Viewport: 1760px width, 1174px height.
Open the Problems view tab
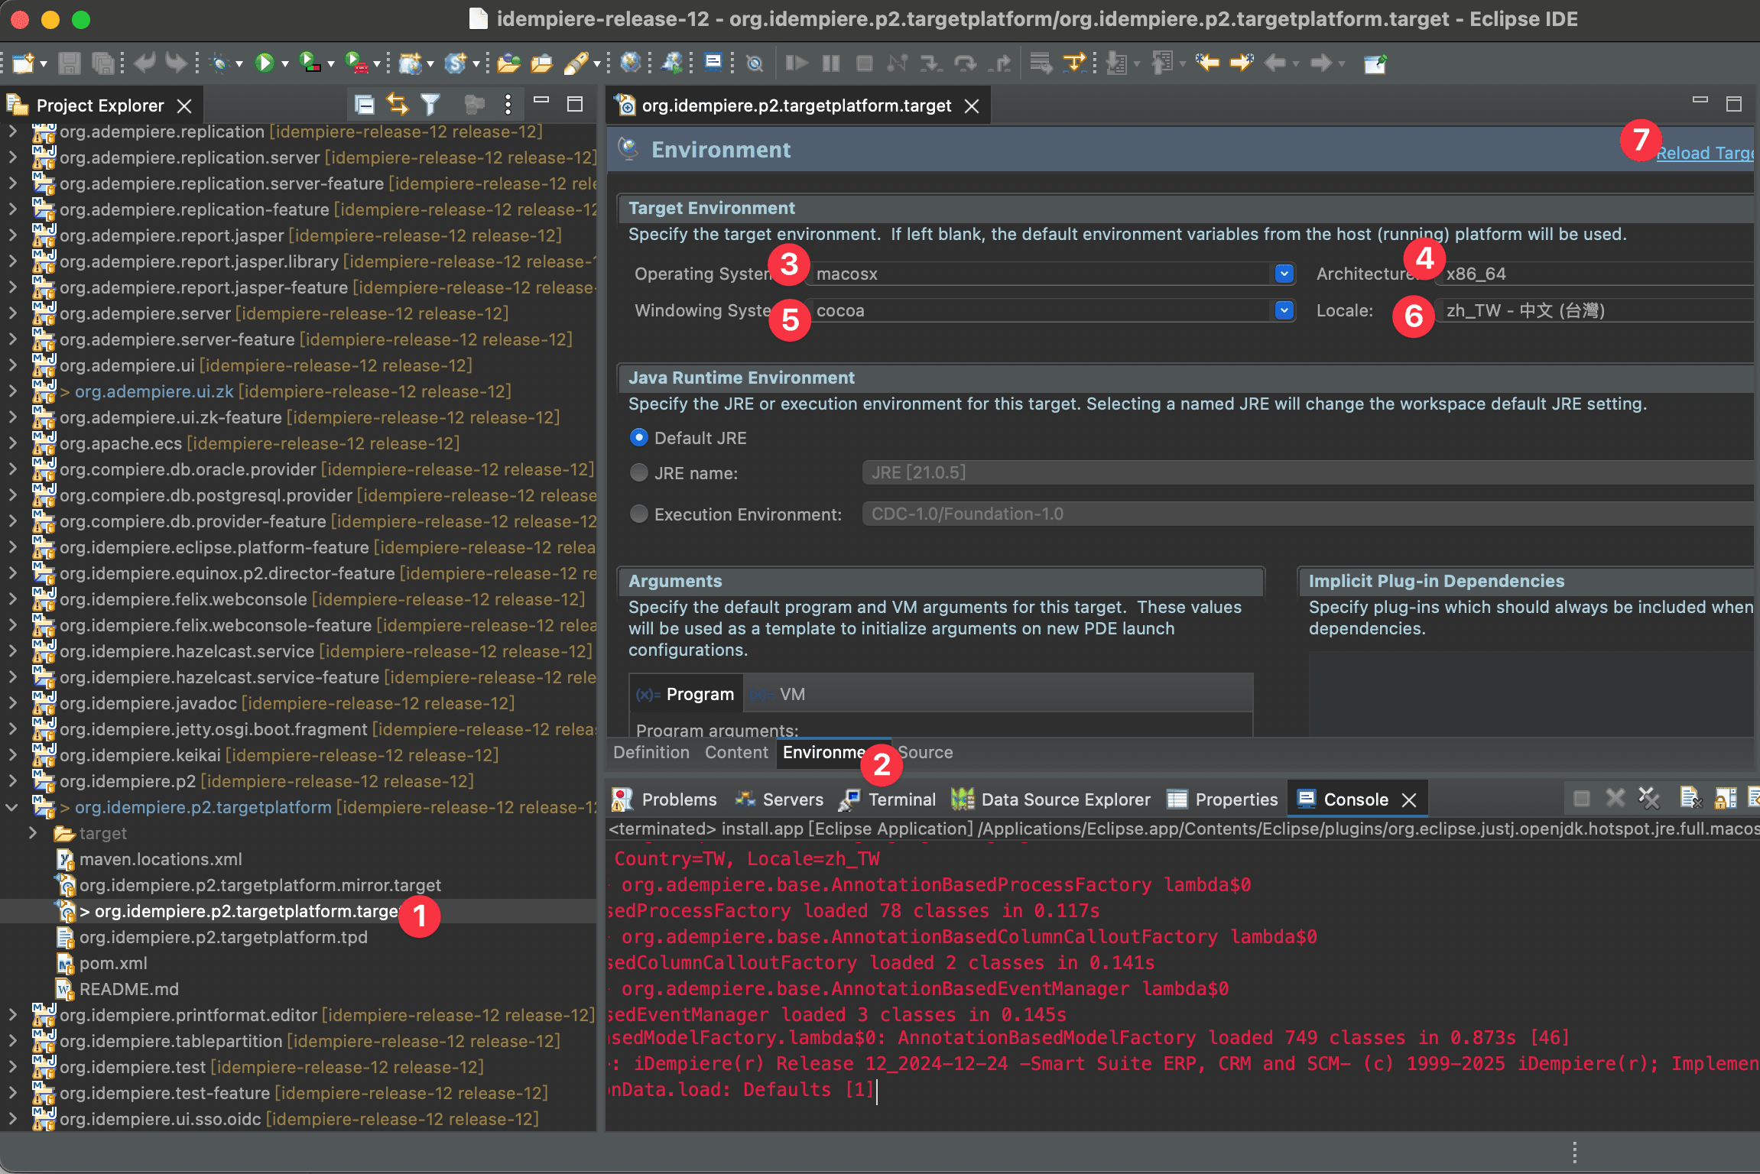665,799
